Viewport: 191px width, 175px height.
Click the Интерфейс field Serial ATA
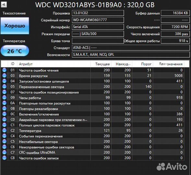98,27
